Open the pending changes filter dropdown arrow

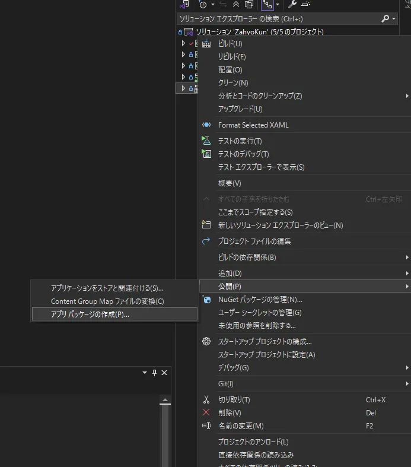pos(212,5)
